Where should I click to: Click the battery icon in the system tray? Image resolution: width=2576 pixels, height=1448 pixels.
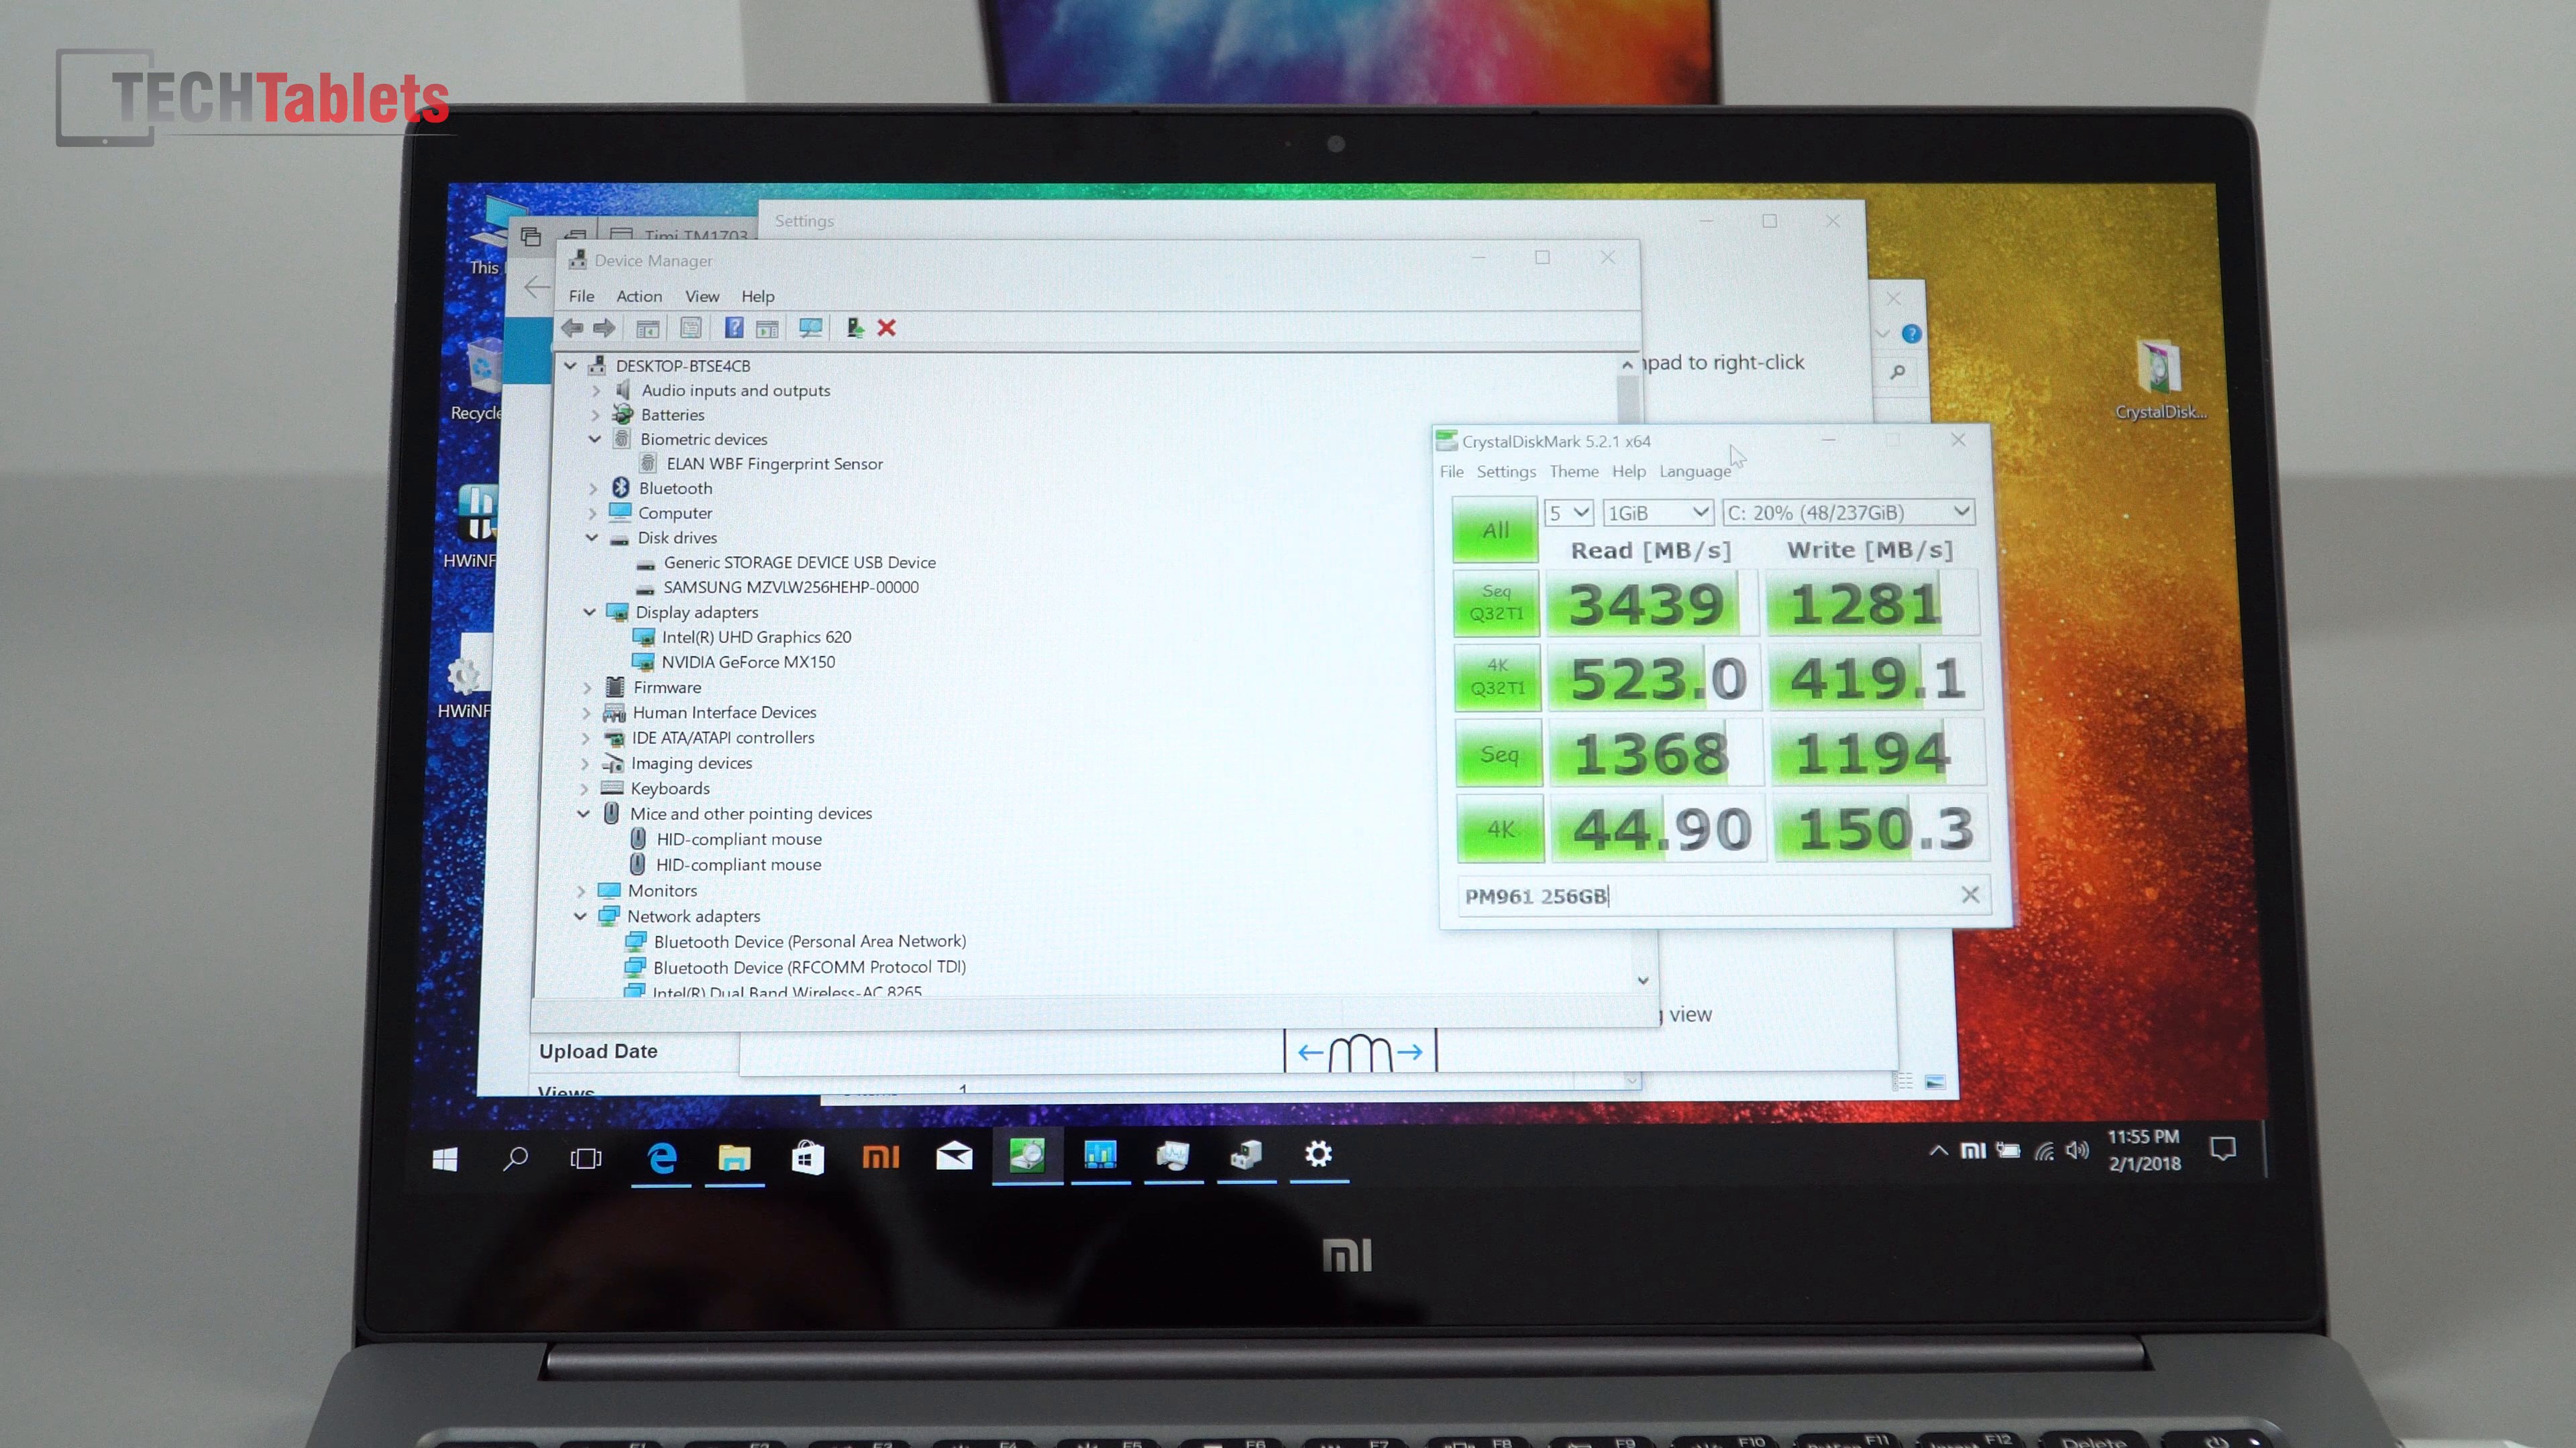pos(2008,1150)
